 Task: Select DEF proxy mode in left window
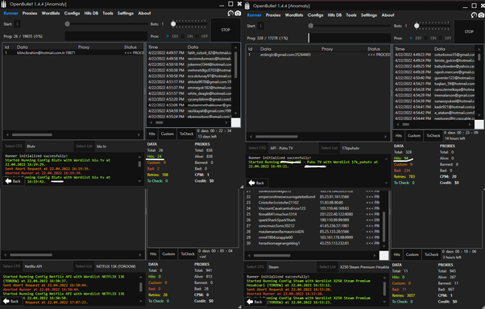[168, 36]
